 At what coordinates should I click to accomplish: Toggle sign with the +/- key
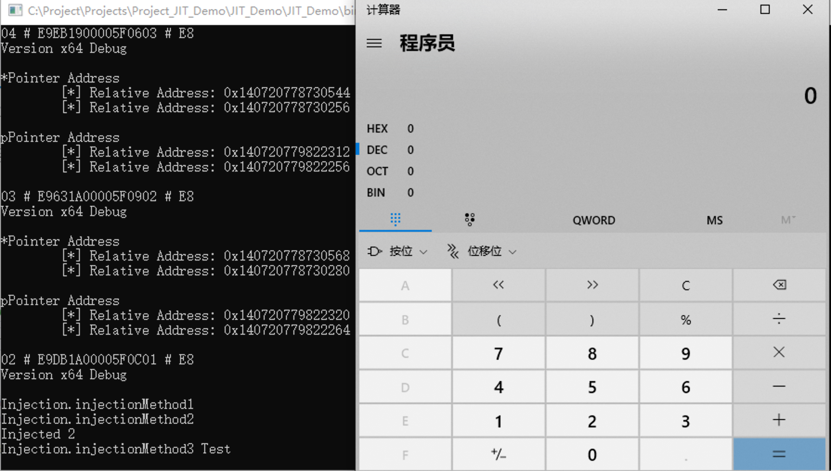click(x=499, y=454)
